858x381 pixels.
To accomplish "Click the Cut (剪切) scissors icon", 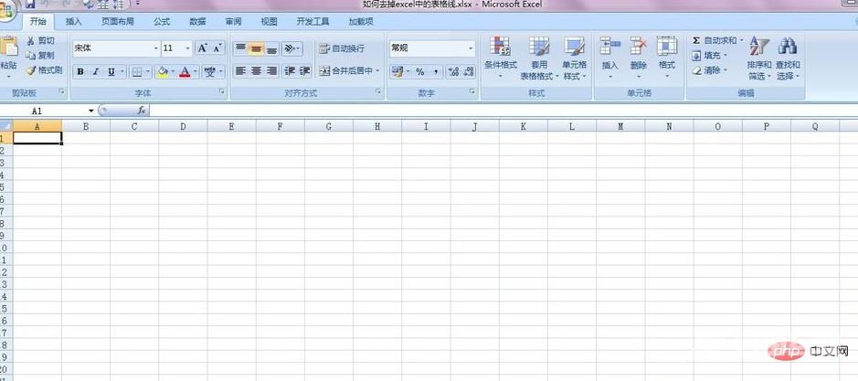I will (30, 41).
